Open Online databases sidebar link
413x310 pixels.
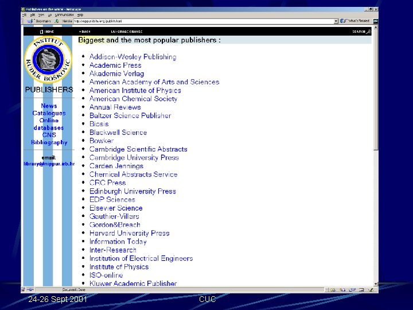pos(49,124)
